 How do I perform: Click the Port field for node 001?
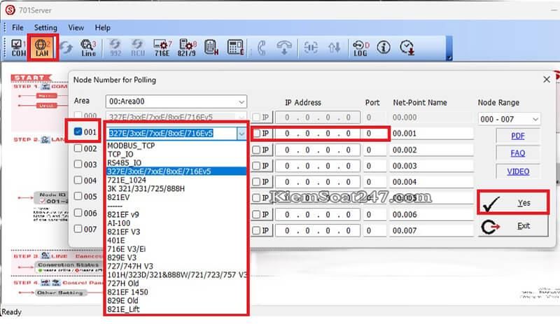[374, 134]
